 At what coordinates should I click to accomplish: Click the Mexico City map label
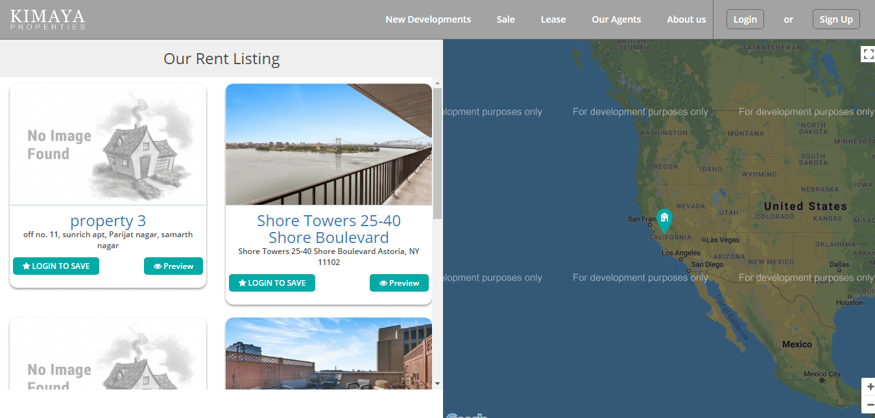point(822,374)
